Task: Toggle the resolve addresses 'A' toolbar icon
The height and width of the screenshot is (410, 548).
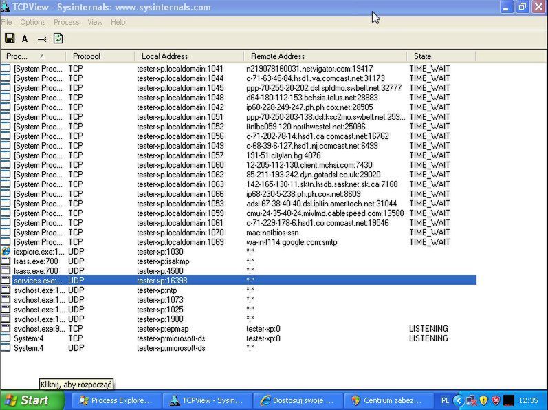Action: 25,39
